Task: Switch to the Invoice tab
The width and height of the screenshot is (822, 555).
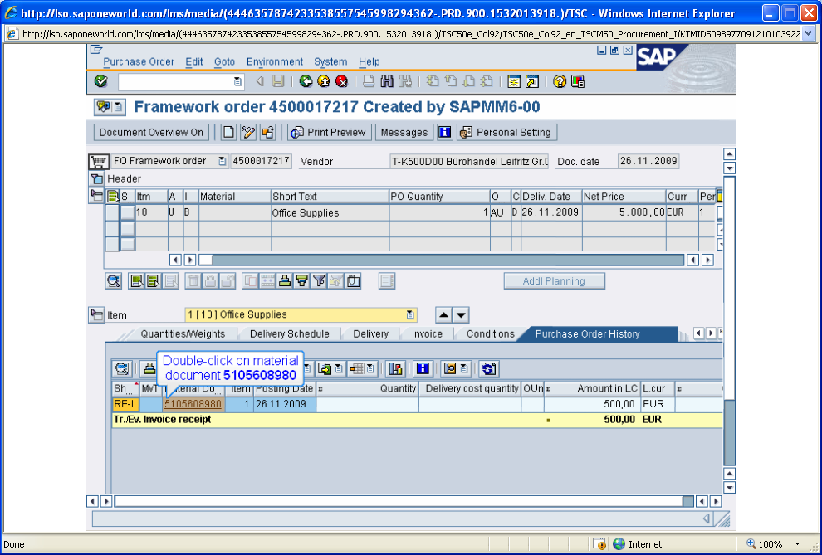Action: tap(427, 334)
